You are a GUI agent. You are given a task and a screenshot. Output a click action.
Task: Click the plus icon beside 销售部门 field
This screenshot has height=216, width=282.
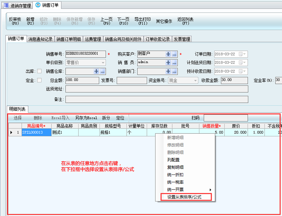pyautogui.click(x=168, y=71)
